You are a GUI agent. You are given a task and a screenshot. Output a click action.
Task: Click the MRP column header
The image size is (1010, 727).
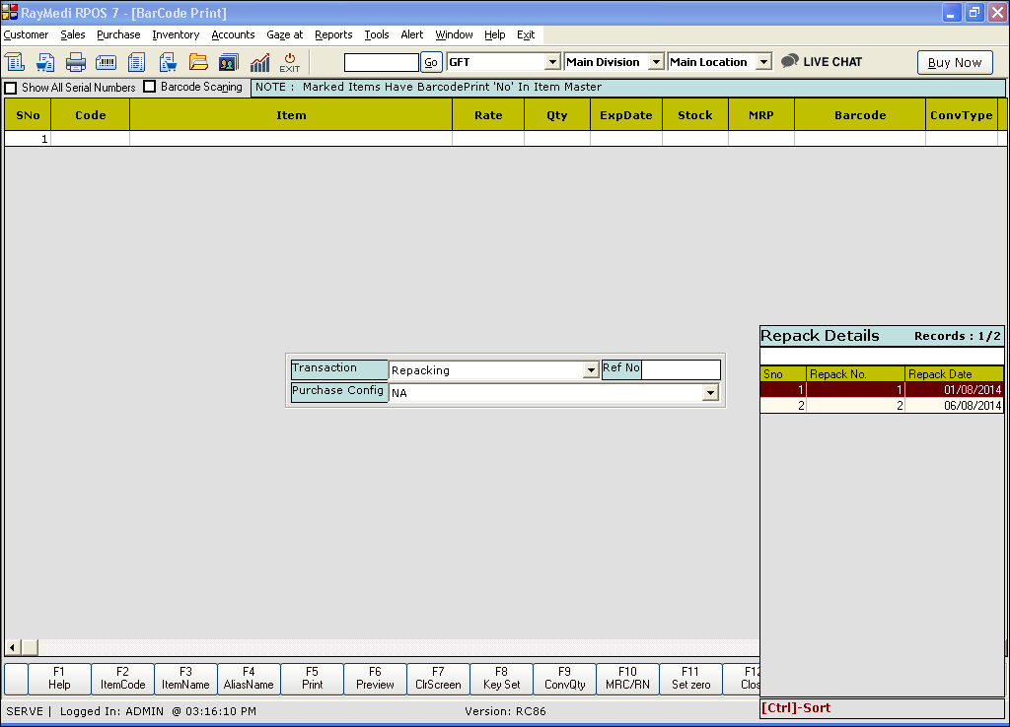[760, 115]
